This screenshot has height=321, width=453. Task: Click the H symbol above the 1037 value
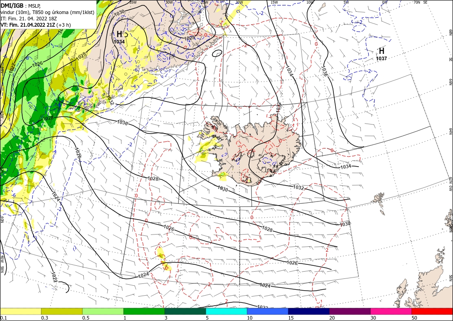pos(381,51)
